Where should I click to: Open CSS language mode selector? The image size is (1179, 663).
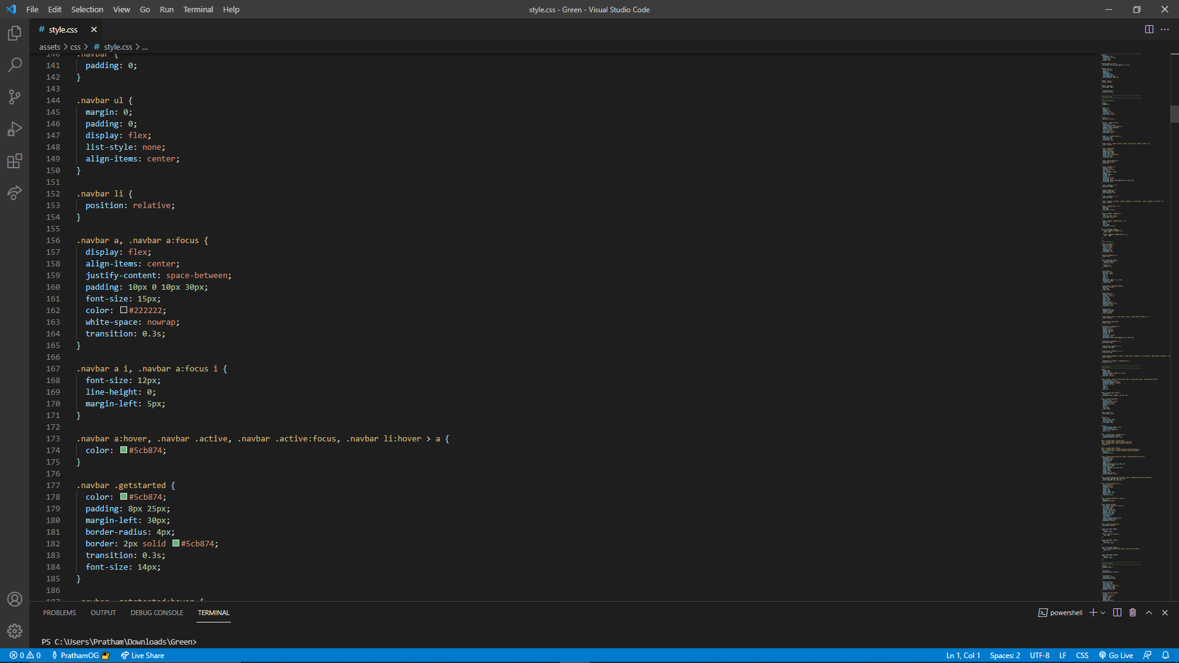1082,656
